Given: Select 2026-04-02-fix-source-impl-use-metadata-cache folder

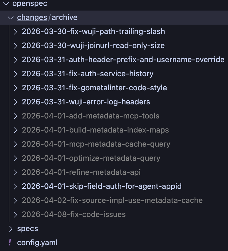Looking at the screenshot, I should tap(112, 201).
